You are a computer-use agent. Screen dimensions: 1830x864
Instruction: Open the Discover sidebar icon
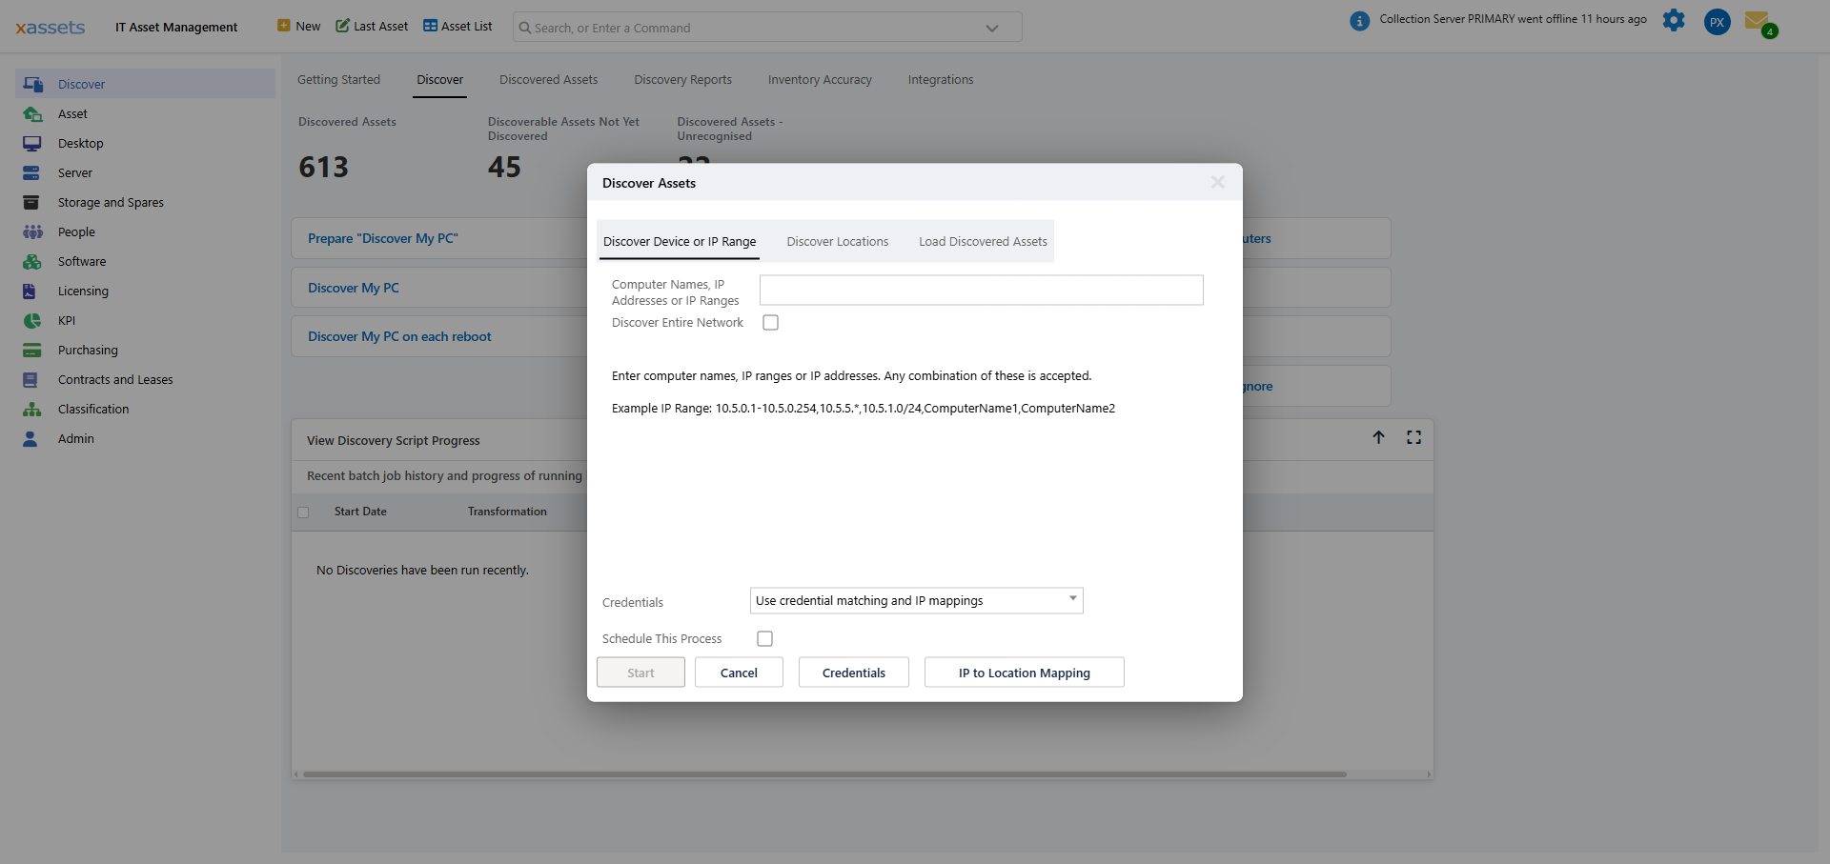point(33,84)
